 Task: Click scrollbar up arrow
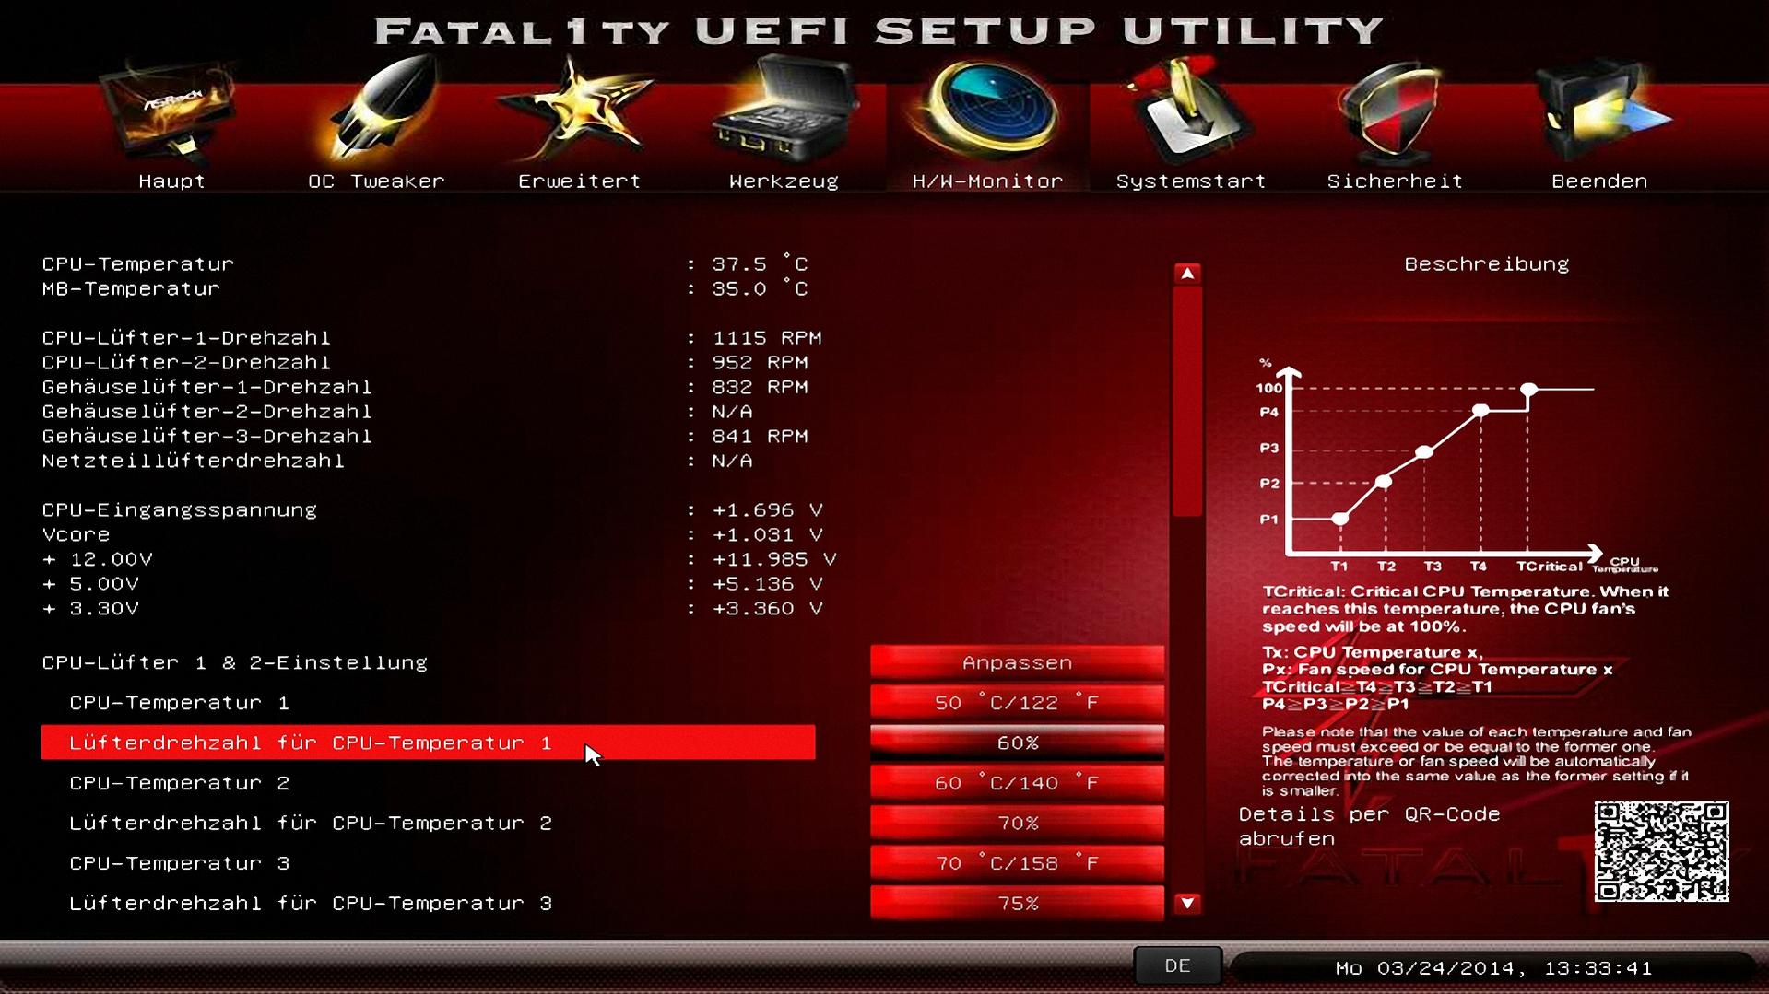(1187, 274)
